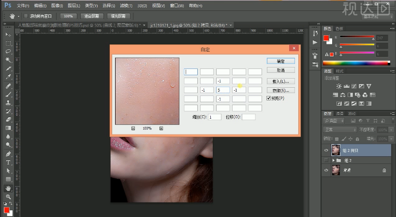Open the 基本功能 workspace dropdown
Viewport: 396px width, 217px height.
(377, 16)
